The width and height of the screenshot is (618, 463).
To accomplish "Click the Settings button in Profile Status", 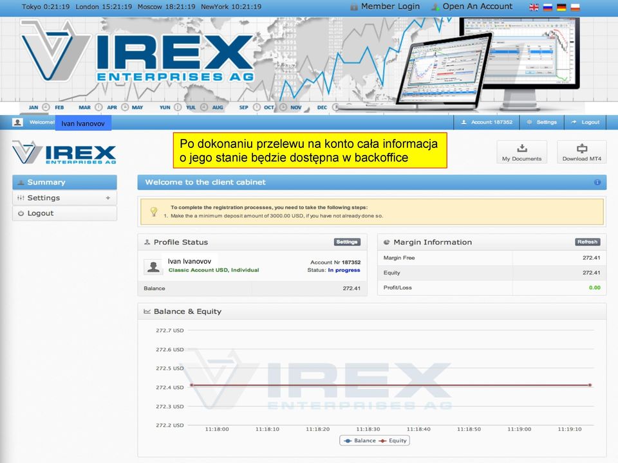I will pos(347,242).
